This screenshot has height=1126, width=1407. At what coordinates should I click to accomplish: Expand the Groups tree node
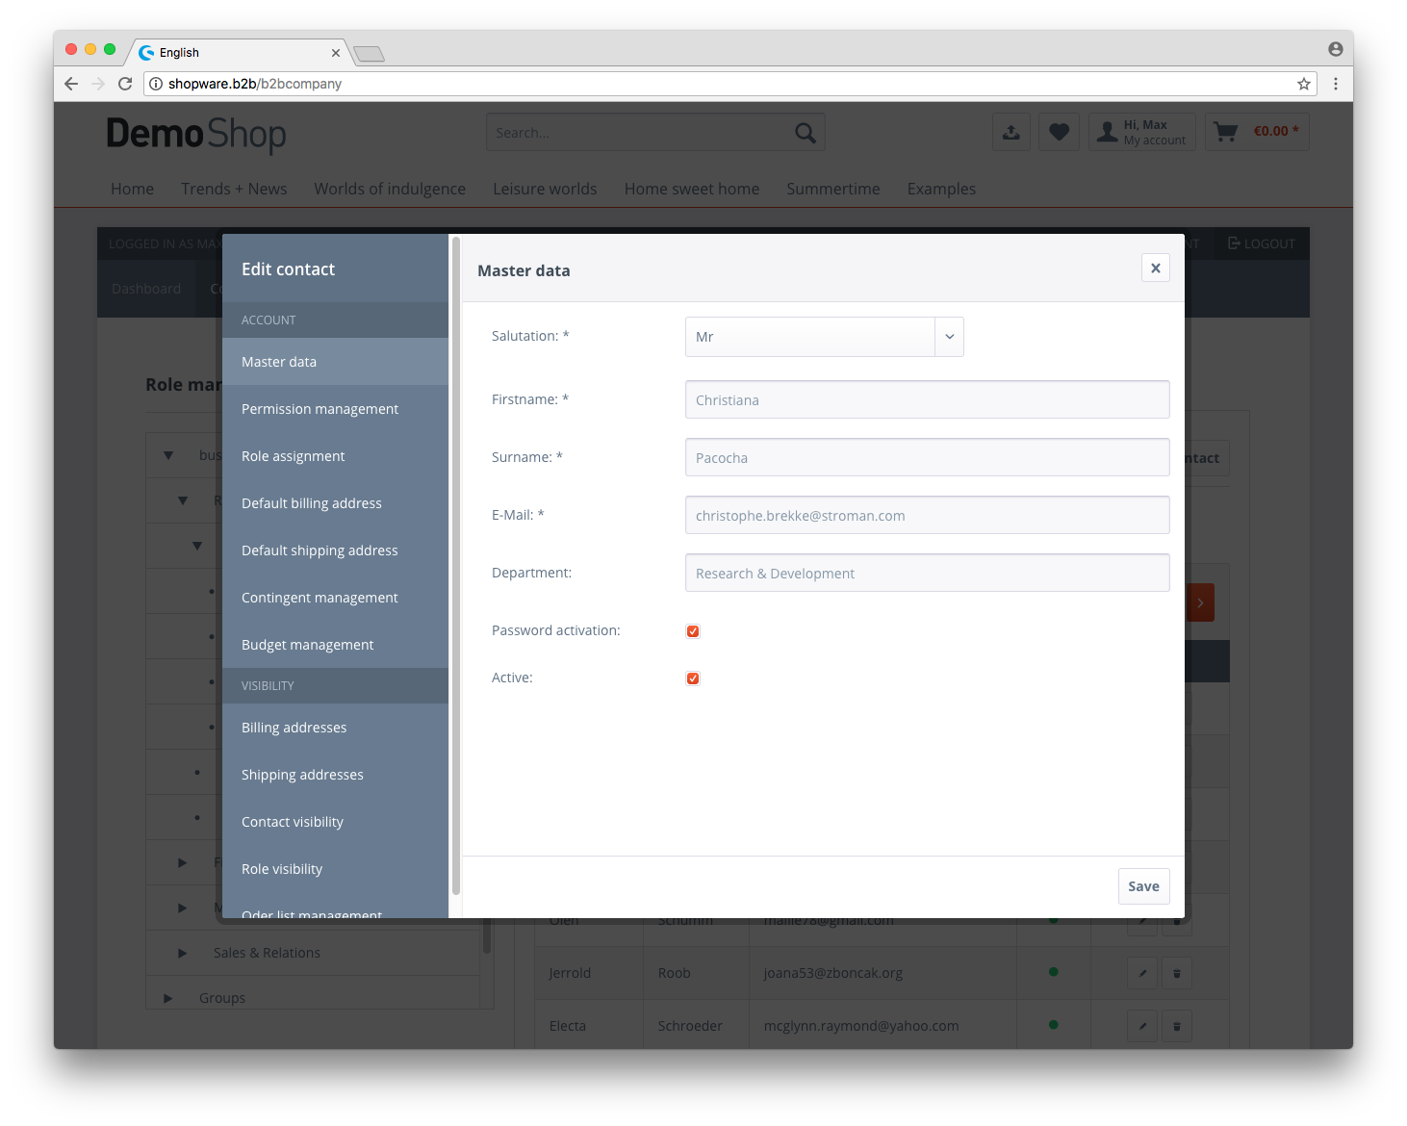coord(167,998)
